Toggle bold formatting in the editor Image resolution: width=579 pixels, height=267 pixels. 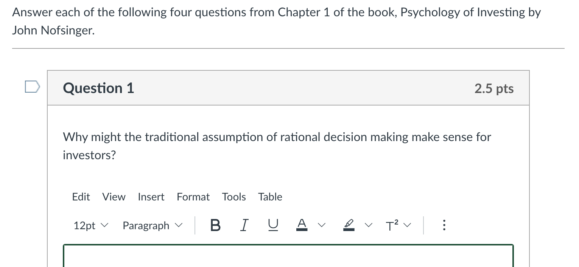[215, 225]
